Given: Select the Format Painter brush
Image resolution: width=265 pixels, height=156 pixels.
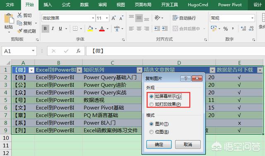Looking at the screenshot, I should click(19, 31).
